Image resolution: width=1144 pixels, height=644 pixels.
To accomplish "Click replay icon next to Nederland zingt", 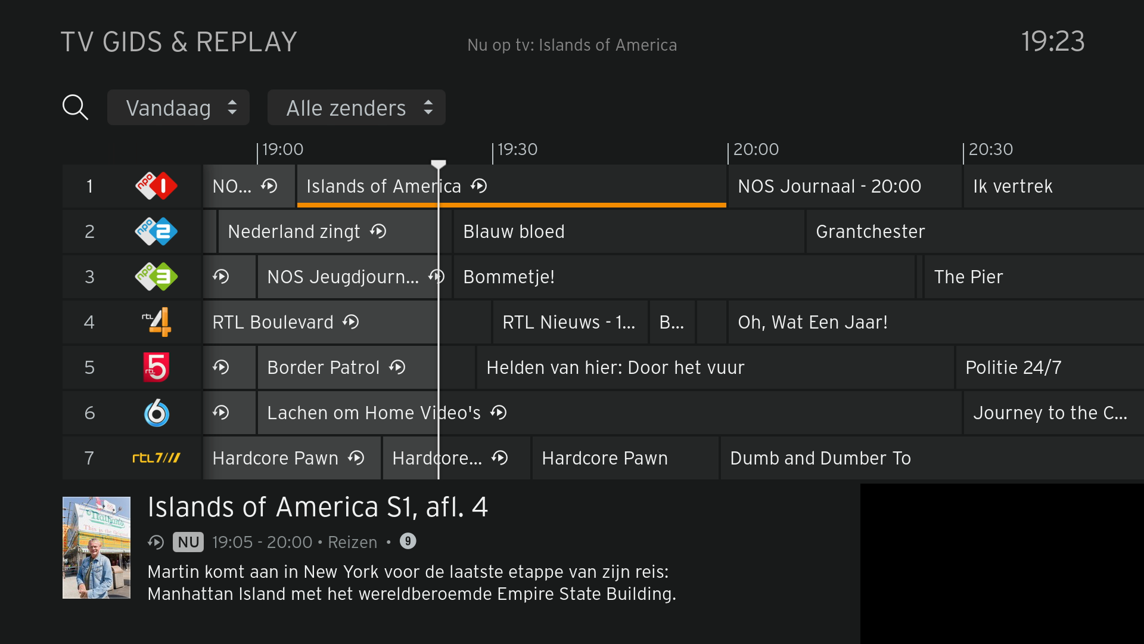I will click(378, 231).
